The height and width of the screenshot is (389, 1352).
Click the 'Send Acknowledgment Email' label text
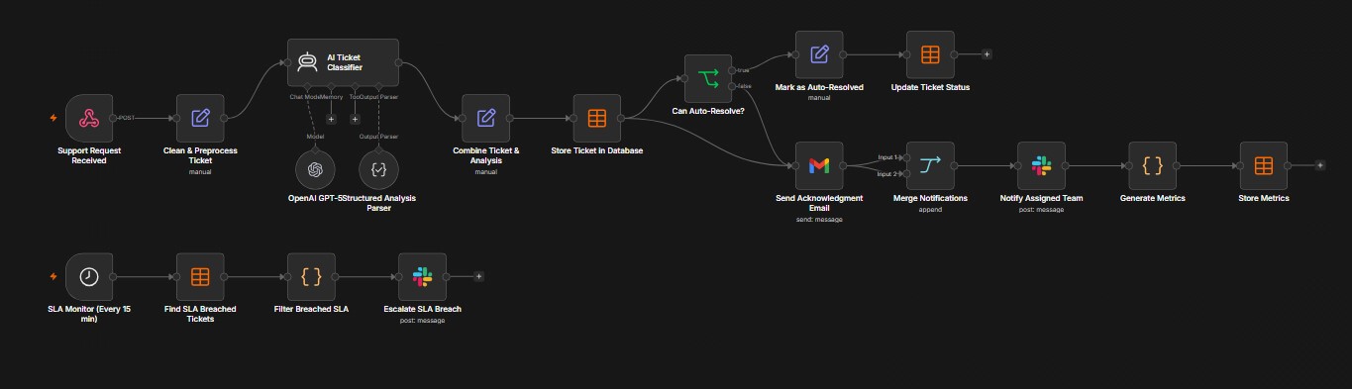819,203
